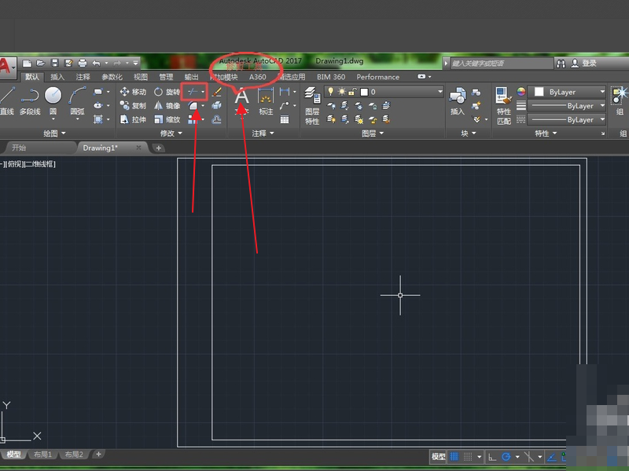Click the 特性匹配 match properties tool
Image resolution: width=629 pixels, height=471 pixels.
coord(503,105)
